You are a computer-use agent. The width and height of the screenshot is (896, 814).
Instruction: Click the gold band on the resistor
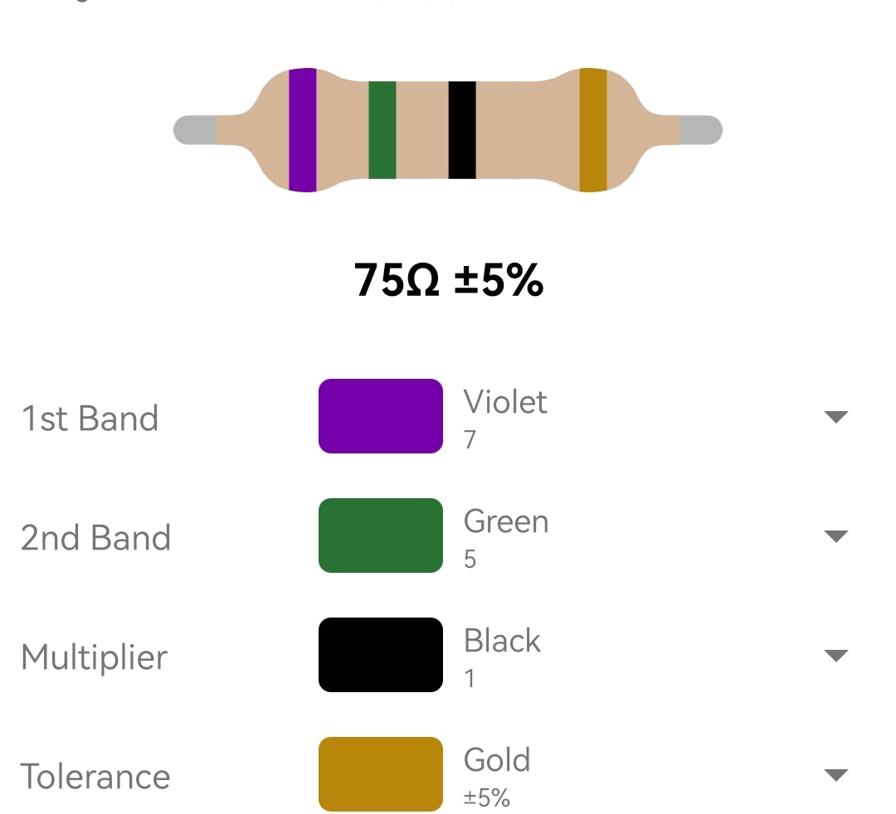(x=593, y=130)
